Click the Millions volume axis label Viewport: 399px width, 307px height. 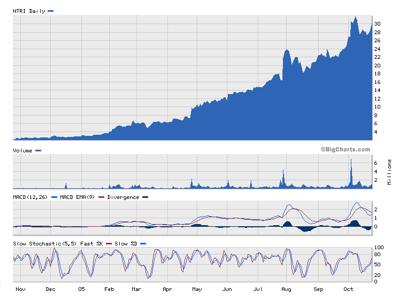389,172
